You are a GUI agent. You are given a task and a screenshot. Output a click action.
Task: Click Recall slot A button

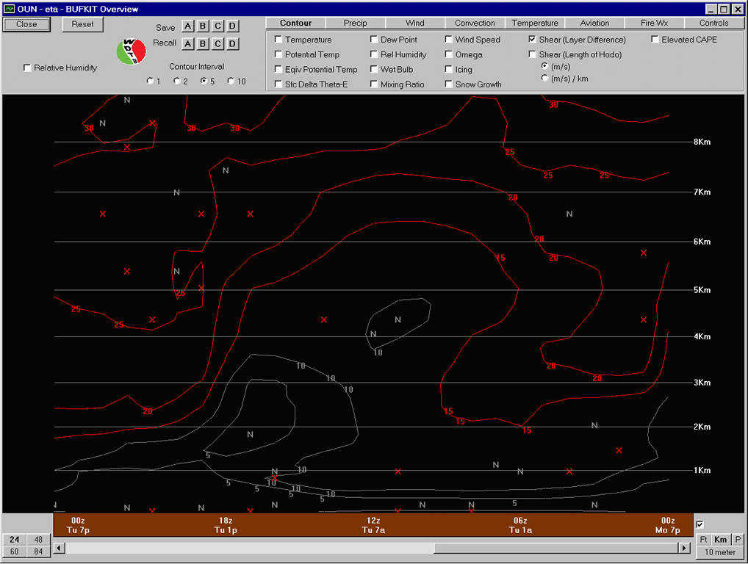188,44
